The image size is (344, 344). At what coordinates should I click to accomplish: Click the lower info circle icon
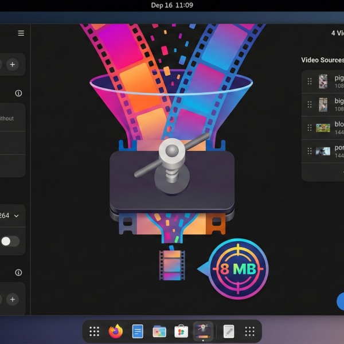[x=18, y=272]
